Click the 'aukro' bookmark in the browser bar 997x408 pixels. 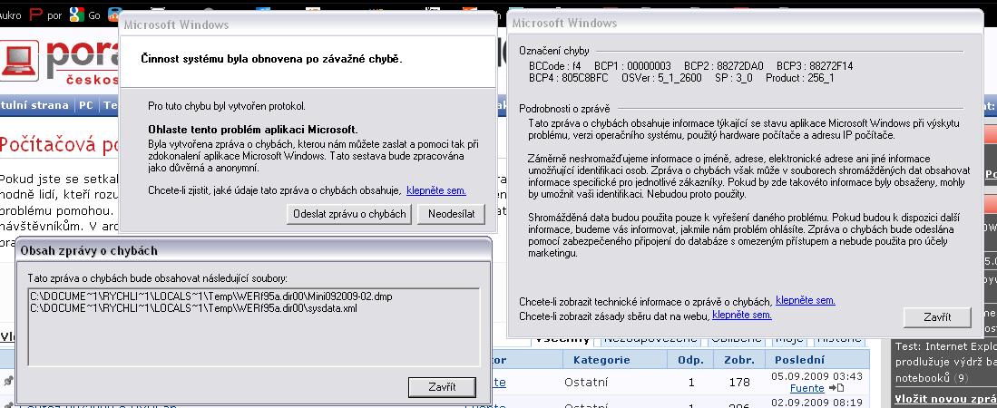click(x=11, y=15)
